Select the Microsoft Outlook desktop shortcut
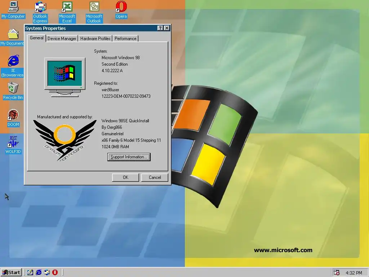Viewport: 369px width, 277px height. point(94,12)
